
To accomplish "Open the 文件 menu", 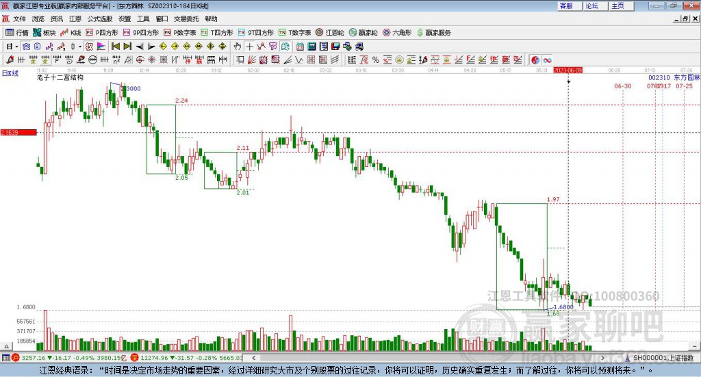I will 19,18.
